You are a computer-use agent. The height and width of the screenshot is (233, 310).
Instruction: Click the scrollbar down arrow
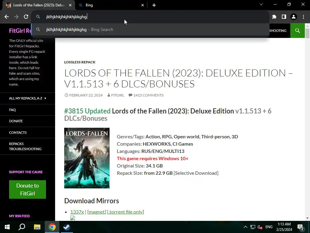click(307, 218)
